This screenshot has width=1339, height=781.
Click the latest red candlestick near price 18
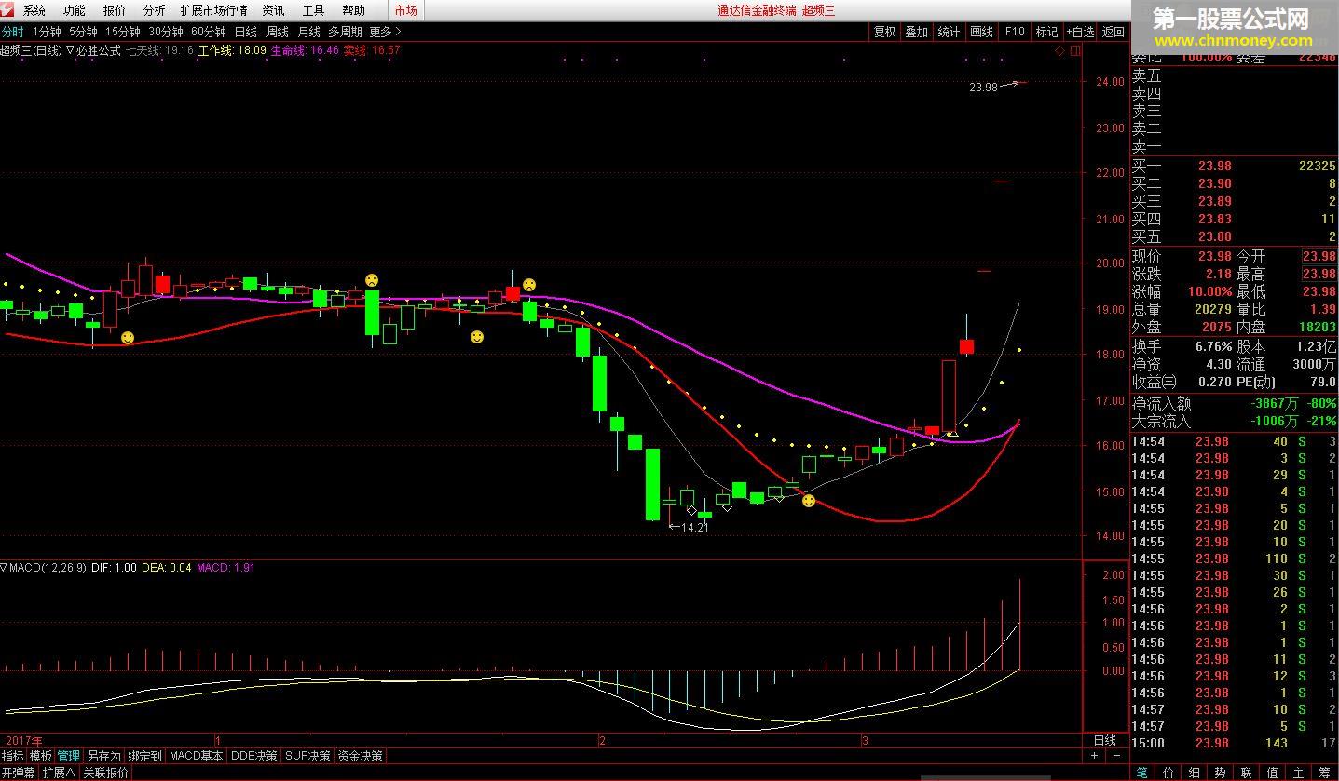coord(966,346)
